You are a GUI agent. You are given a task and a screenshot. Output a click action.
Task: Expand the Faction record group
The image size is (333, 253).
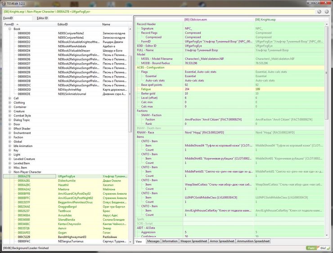pos(10,137)
